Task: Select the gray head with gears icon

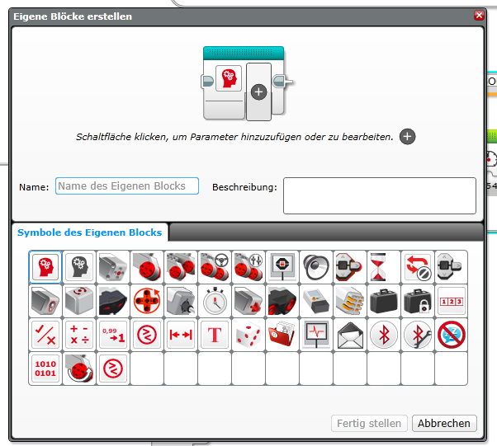Action: (79, 267)
